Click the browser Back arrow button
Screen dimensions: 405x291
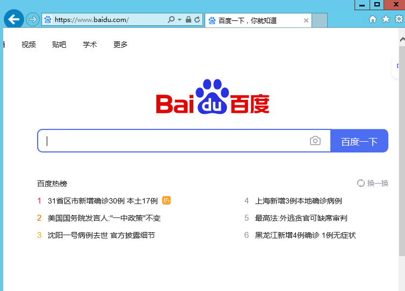tap(14, 19)
